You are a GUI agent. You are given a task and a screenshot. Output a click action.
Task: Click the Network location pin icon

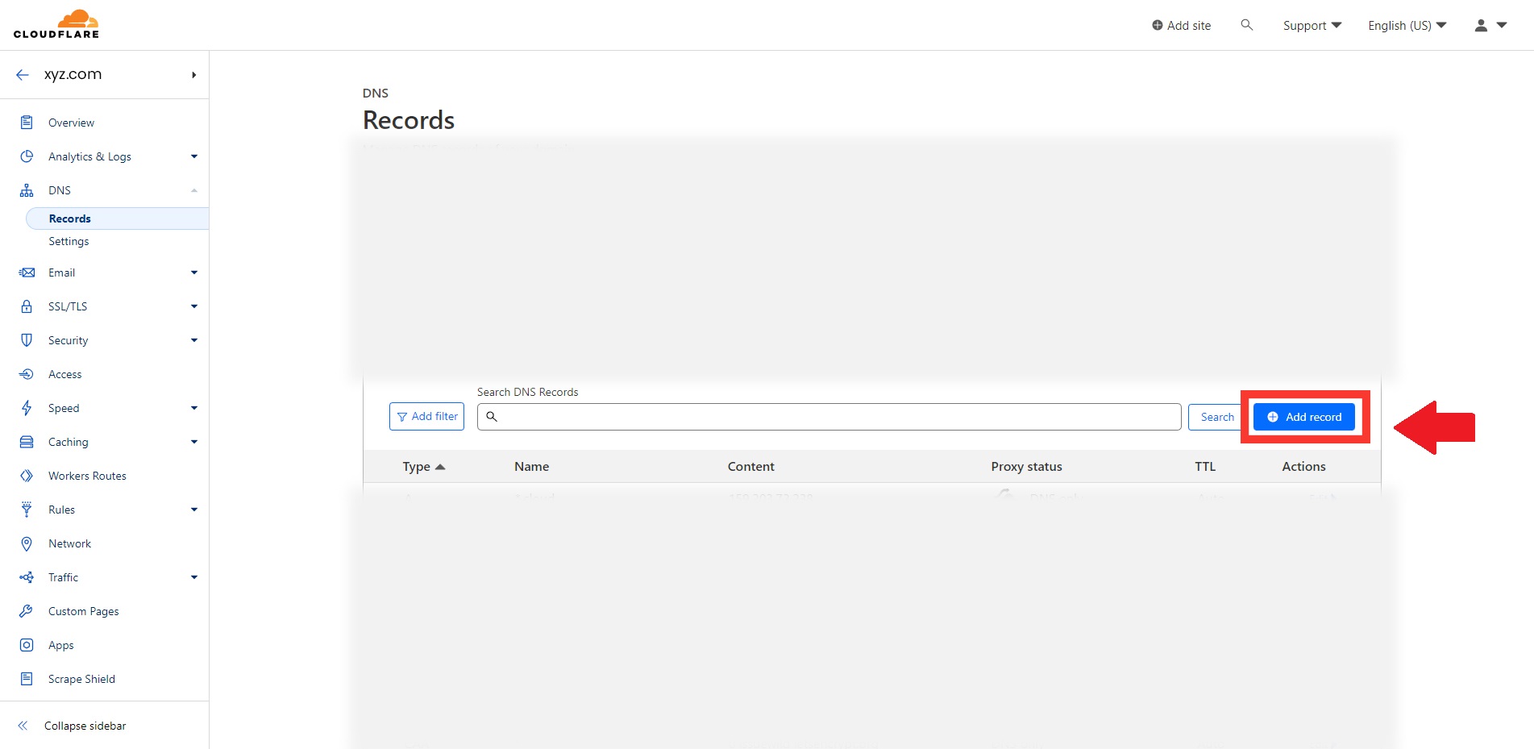tap(27, 543)
